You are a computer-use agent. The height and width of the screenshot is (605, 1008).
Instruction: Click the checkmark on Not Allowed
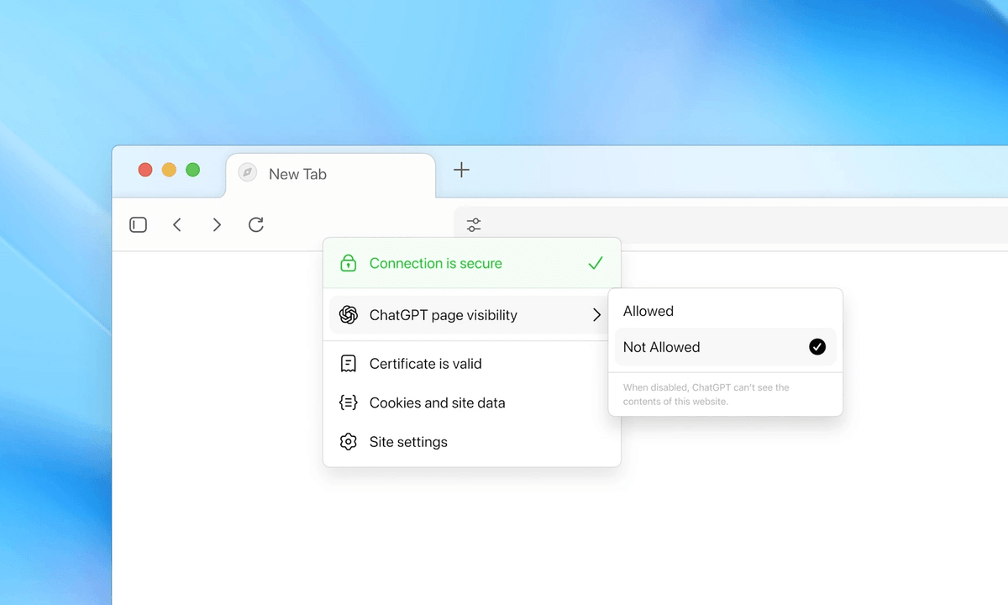[816, 346]
